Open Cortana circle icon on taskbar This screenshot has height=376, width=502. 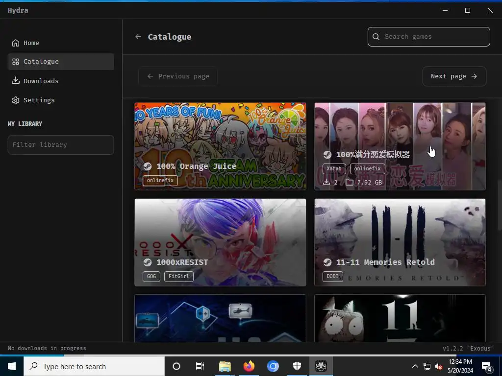click(176, 366)
